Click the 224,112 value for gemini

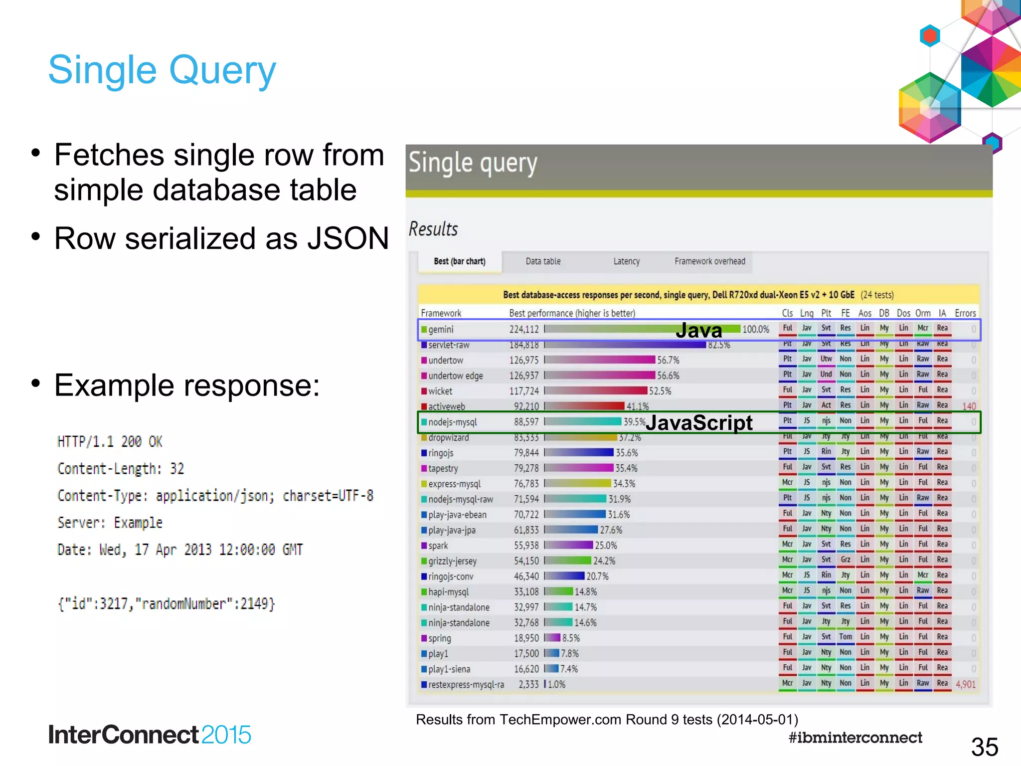pyautogui.click(x=524, y=330)
